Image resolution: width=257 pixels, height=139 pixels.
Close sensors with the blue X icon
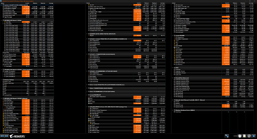pos(254,136)
